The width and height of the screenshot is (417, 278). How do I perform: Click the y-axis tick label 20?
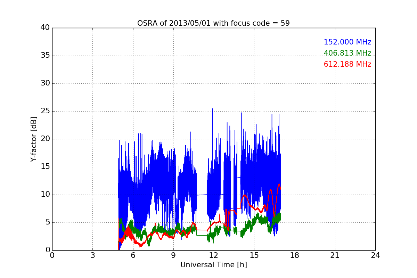click(x=45, y=139)
